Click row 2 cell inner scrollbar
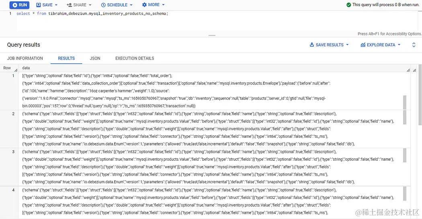Image resolution: width=422 pixels, height=219 pixels. 405,117
